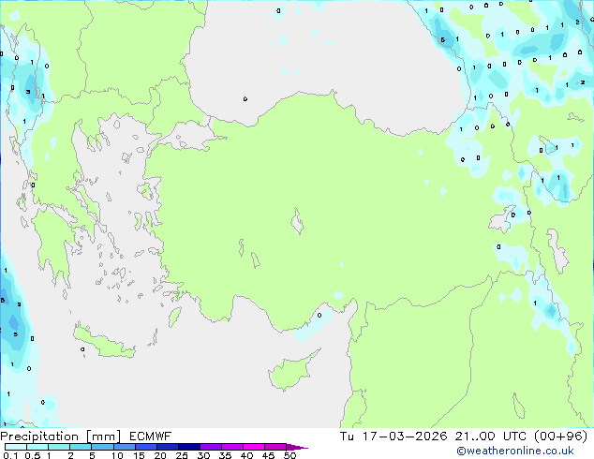The height and width of the screenshot is (459, 594).
Task: Click the over-50 mm arrow tip of legend
Action: coord(297,447)
